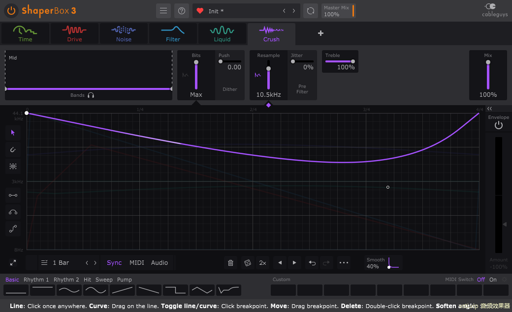Click the Jitter slider knob
Screen dimensions: 512x312
293,61
